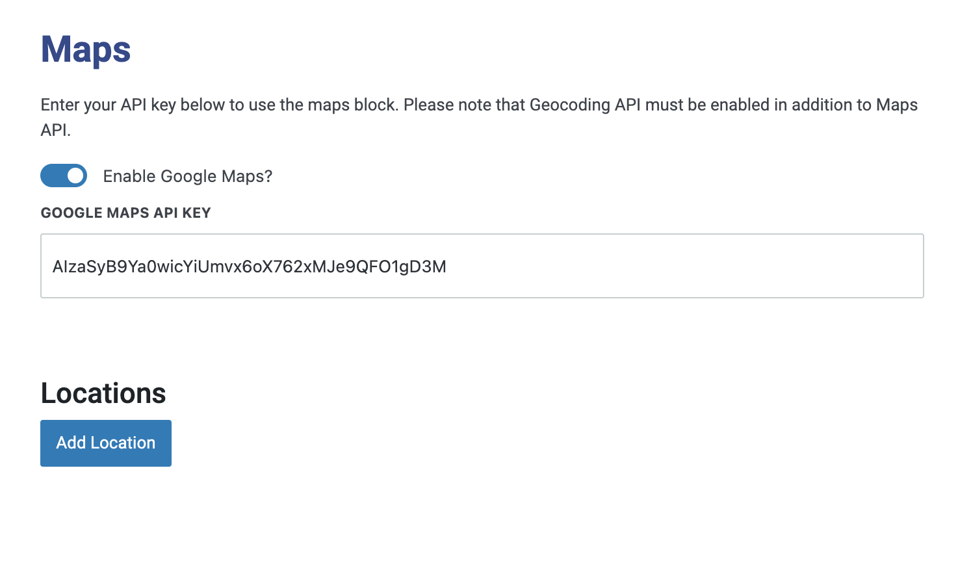Add a new location under Locations

point(106,443)
